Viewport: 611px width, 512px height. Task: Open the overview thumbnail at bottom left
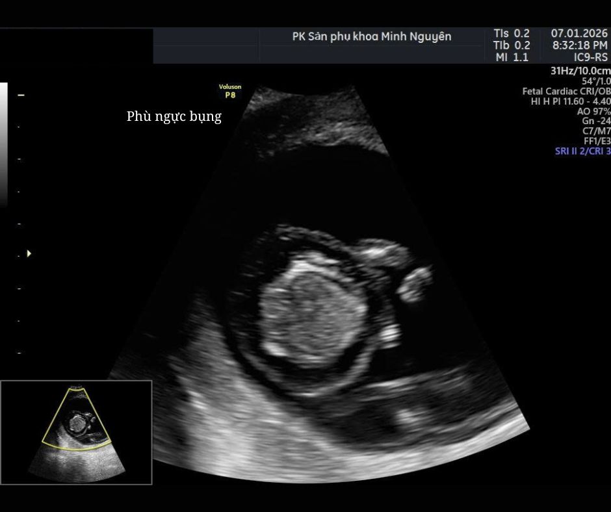76,432
